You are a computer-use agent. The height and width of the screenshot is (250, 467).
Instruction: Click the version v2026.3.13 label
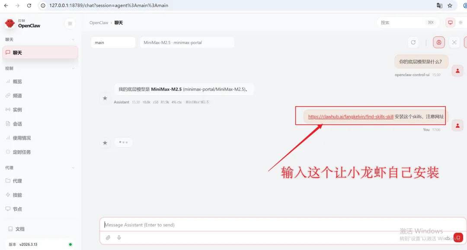(x=28, y=244)
